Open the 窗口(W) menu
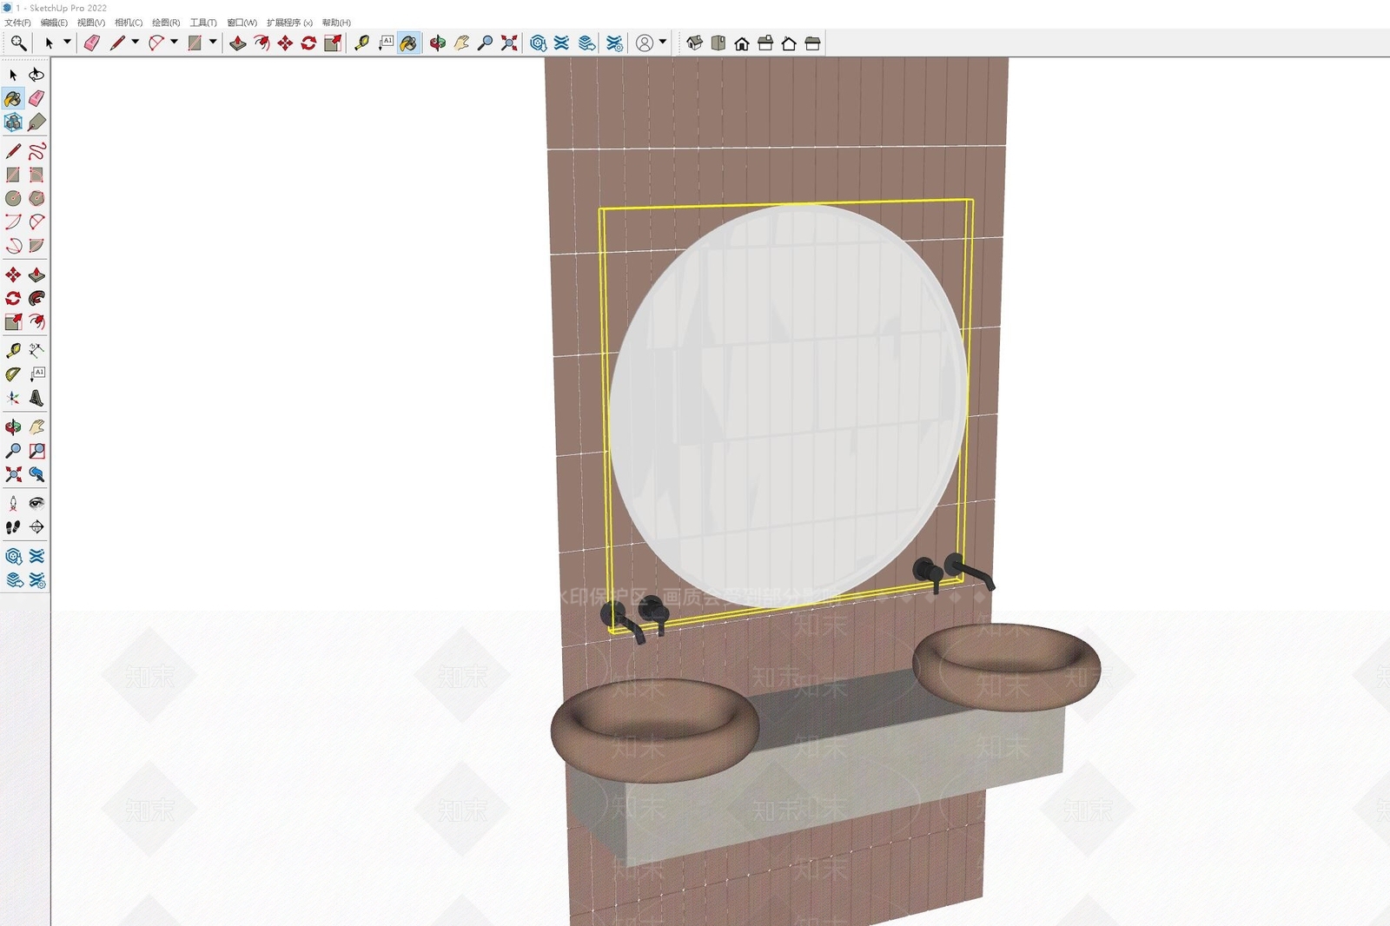1390x926 pixels. [242, 23]
